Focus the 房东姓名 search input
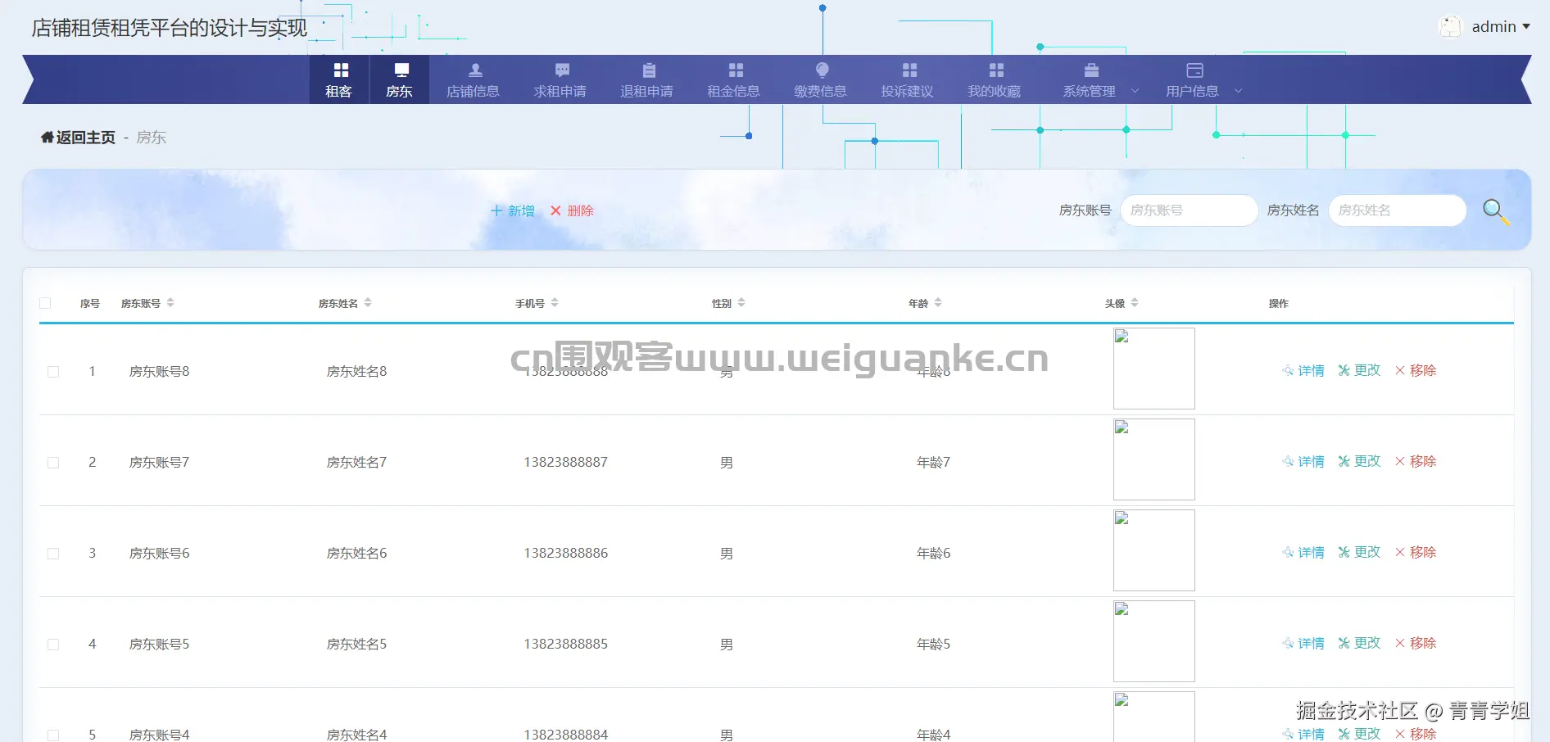This screenshot has height=742, width=1550. coord(1397,210)
